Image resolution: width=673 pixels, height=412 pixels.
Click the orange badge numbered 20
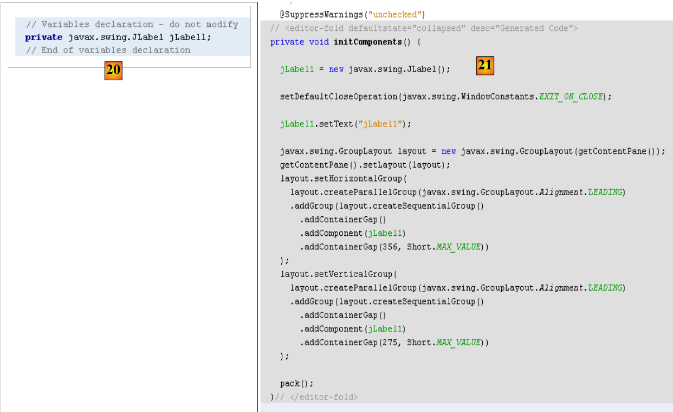[x=113, y=71]
